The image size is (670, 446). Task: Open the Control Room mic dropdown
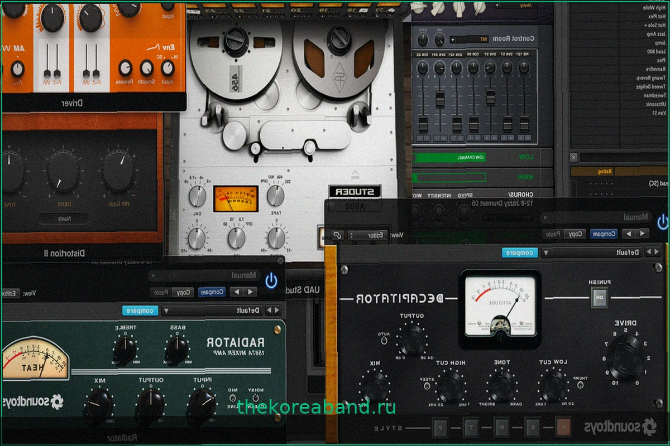pos(470,39)
